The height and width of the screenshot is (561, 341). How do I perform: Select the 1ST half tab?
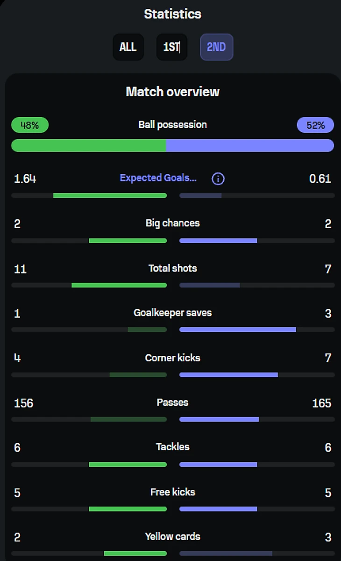click(171, 47)
